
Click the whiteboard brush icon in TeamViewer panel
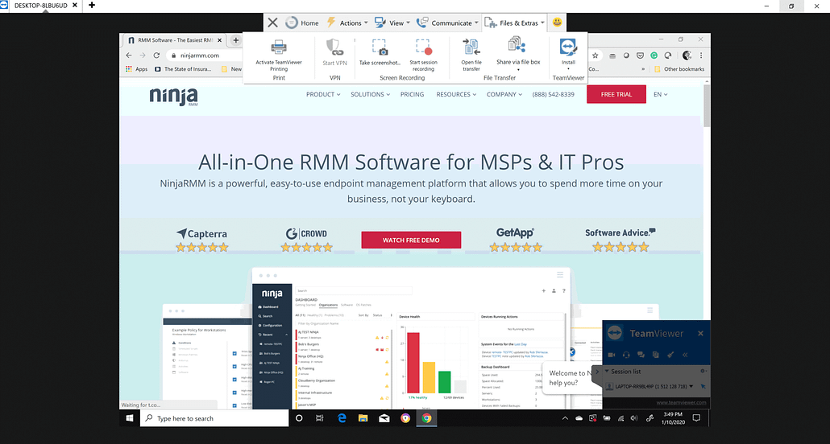tap(670, 355)
